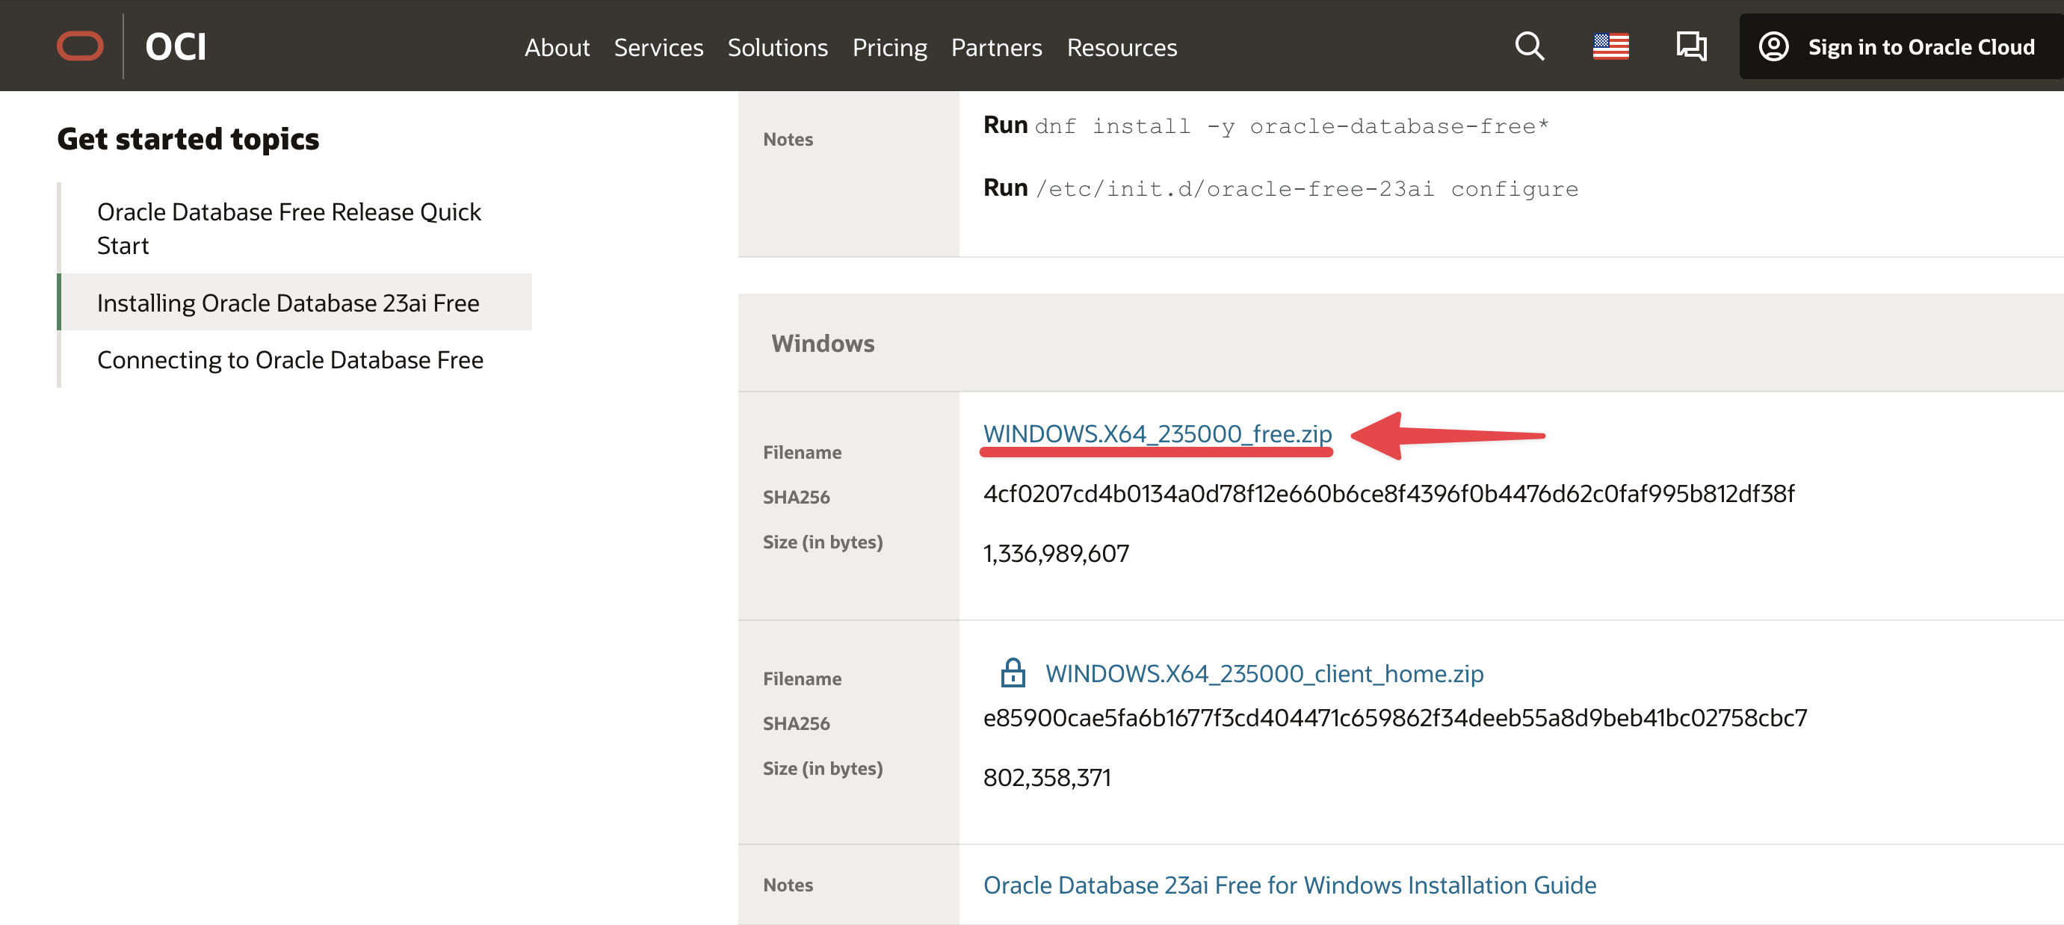Screen dimensions: 2064x925
Task: Click WINDOWS.X64_235000_client_home.zip link
Action: [1264, 673]
